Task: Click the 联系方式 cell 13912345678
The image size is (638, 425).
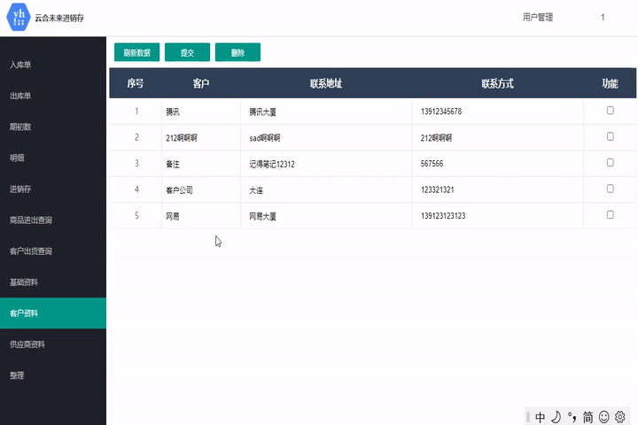Action: click(441, 112)
